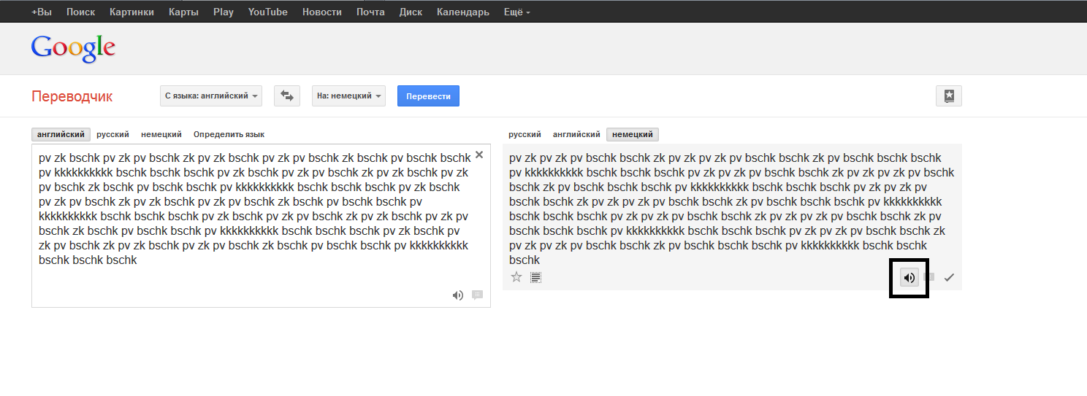
Task: Open Карты in the top bar
Action: (x=183, y=12)
